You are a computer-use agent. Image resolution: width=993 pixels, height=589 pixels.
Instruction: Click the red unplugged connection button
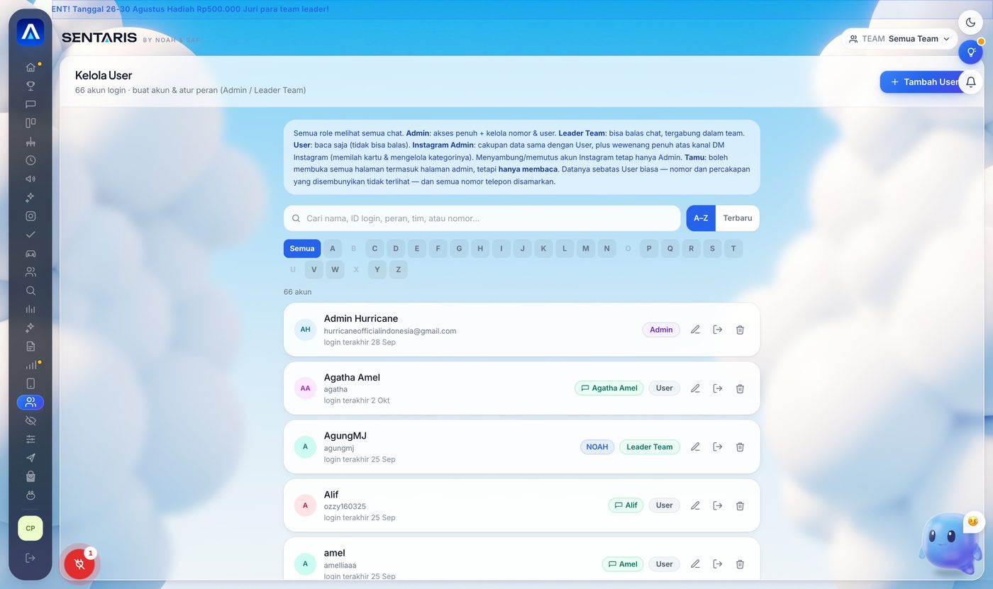[x=79, y=564]
